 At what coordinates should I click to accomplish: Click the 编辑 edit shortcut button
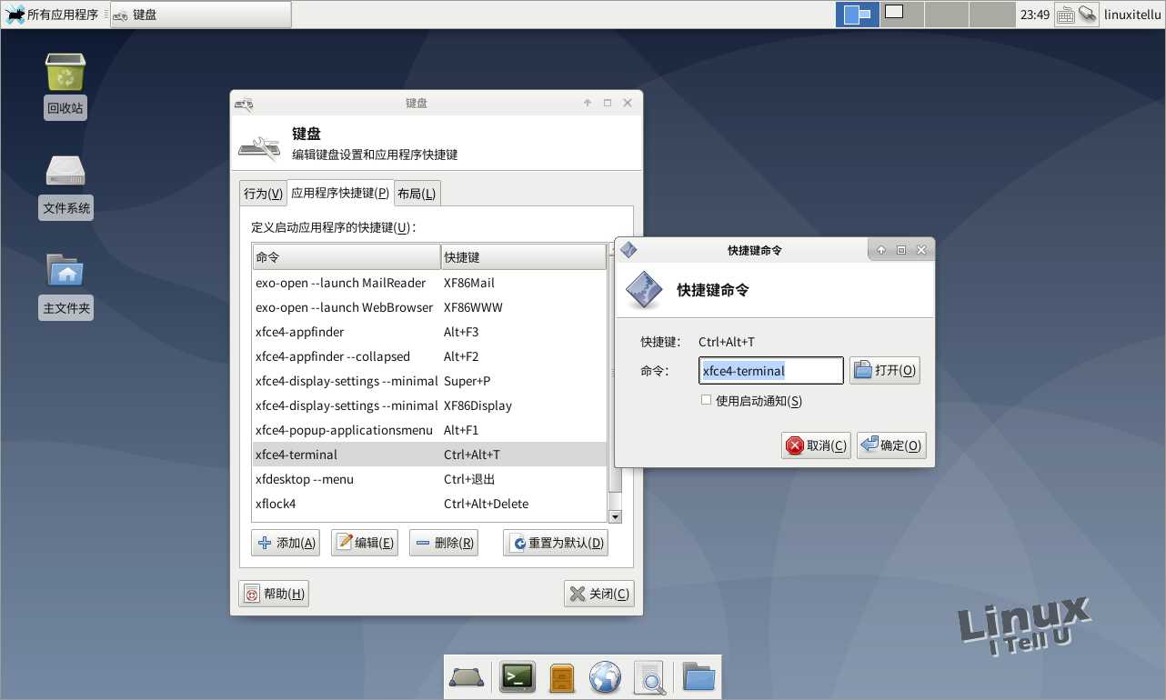tap(365, 543)
